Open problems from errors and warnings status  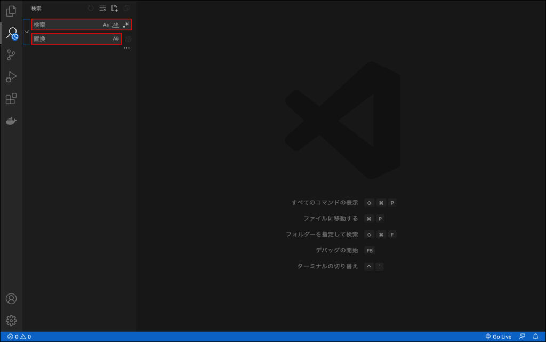[x=19, y=337]
